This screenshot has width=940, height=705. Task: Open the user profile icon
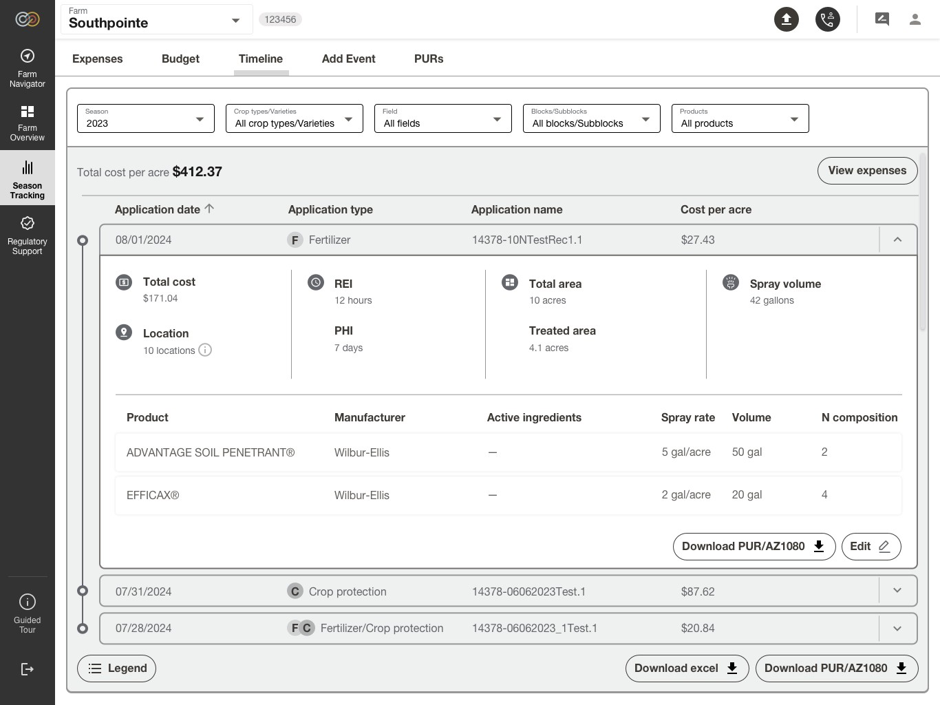pyautogui.click(x=915, y=19)
